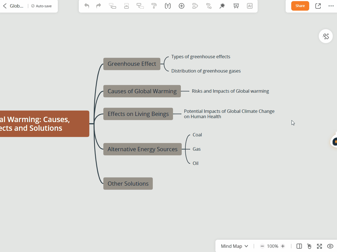Go back using the left chevron
Screen dimensions: 337x252
(x=5, y=6)
